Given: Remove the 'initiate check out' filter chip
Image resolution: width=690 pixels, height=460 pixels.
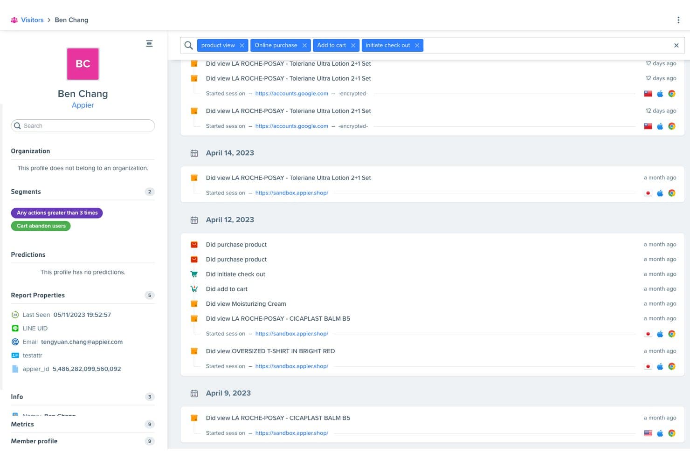Looking at the screenshot, I should (x=417, y=45).
